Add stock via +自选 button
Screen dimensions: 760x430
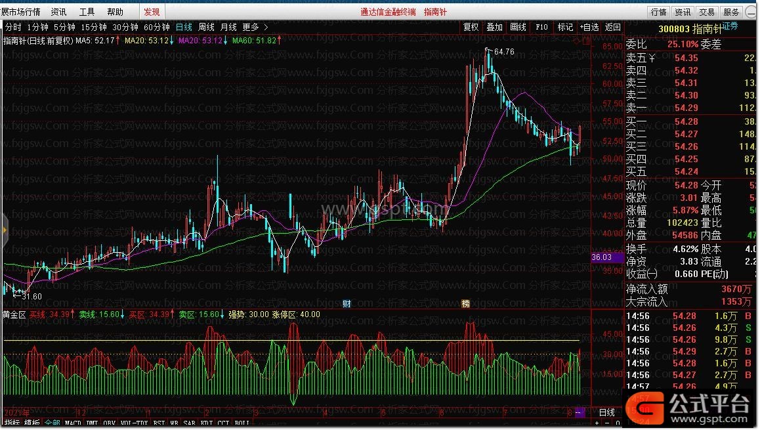pyautogui.click(x=589, y=27)
